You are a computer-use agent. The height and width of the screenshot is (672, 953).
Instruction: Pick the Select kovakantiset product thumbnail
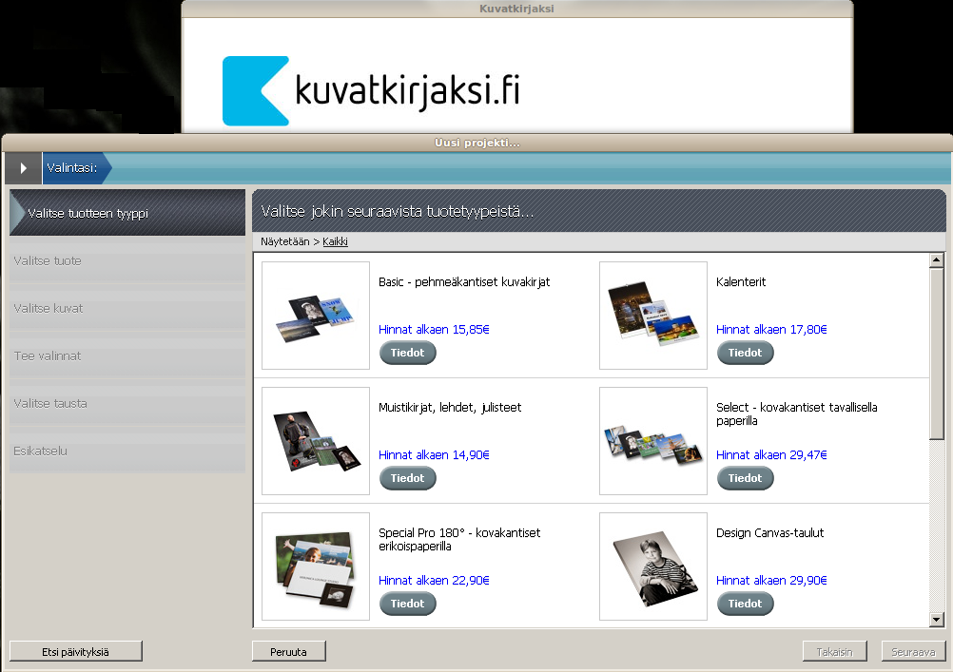point(653,441)
